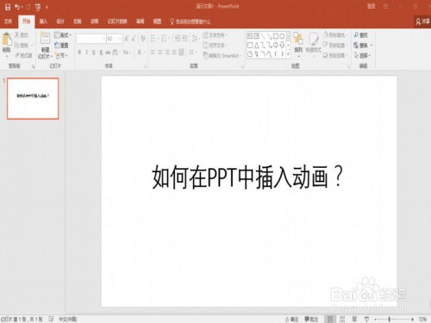Click the 查找 (Find) button
This screenshot has width=431, height=323.
coord(361,35)
